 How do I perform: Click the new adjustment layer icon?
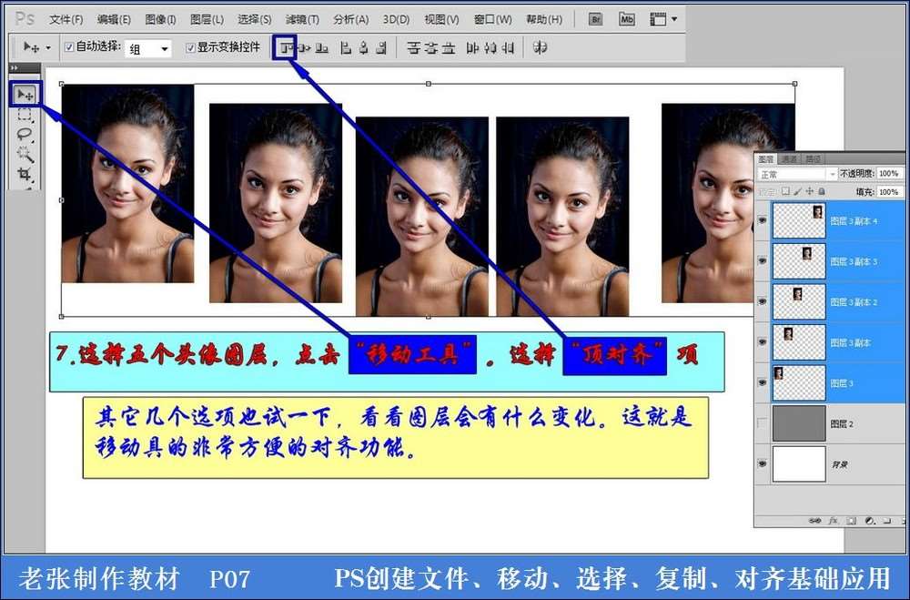point(869,521)
